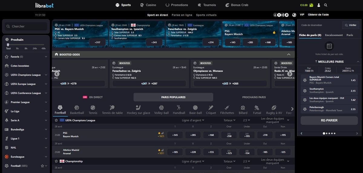Open the Casino main menu

148,5
